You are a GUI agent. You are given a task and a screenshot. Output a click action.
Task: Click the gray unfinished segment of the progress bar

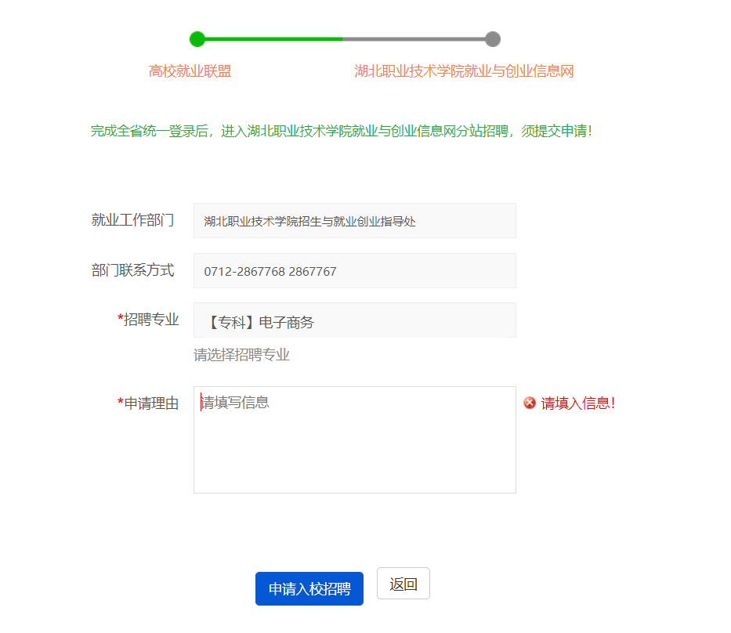(415, 39)
